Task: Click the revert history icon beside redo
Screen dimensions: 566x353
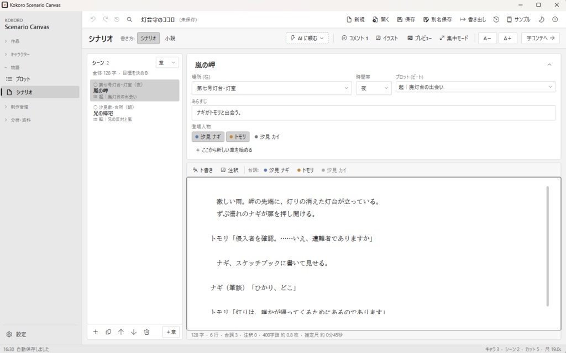Action: click(x=117, y=19)
